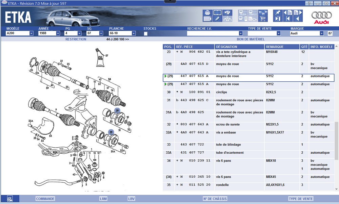The image size is (339, 204).
Task: Click the bottom TYPE DE VENTE button
Action: [301, 199]
